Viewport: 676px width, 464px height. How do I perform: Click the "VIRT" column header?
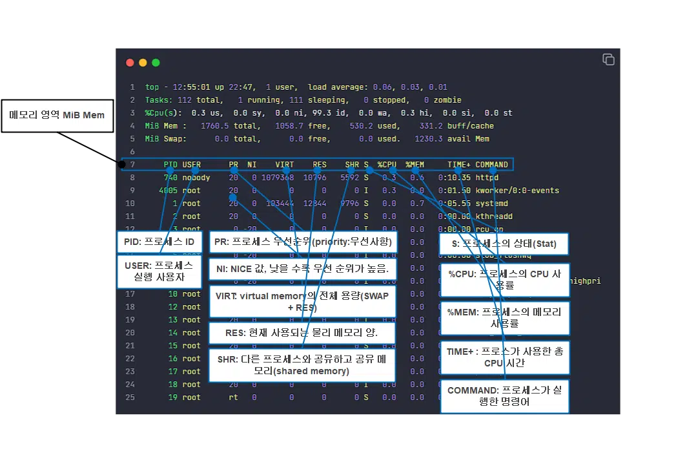point(285,165)
